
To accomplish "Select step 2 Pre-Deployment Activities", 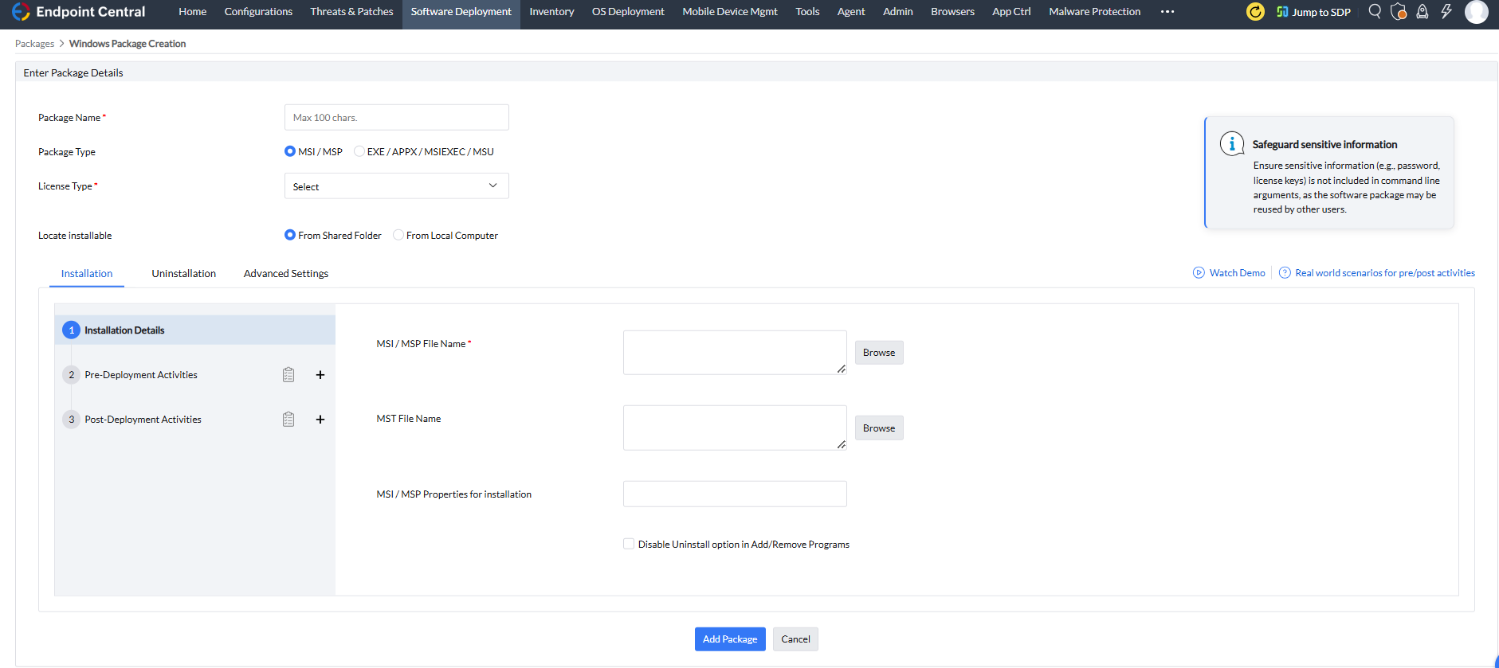I will pyautogui.click(x=141, y=375).
